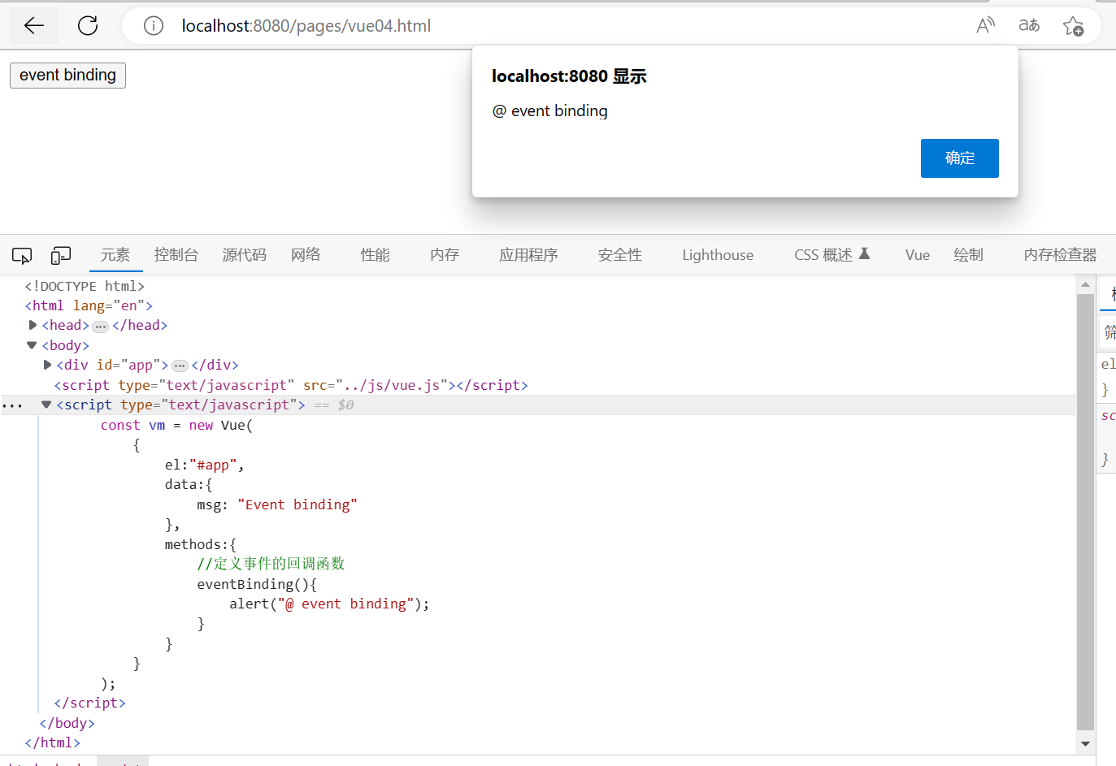The height and width of the screenshot is (766, 1116).
Task: Open the Vue devtools tab
Action: pos(918,255)
